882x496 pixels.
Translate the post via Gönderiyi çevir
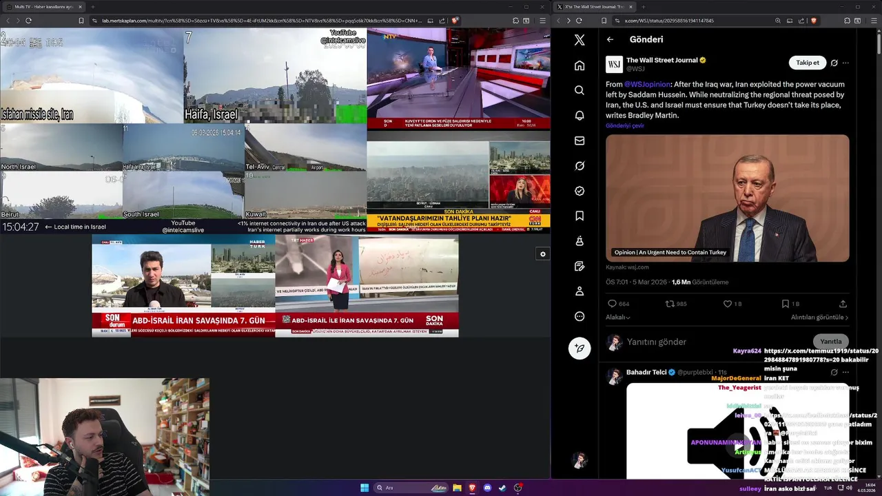[x=625, y=126]
